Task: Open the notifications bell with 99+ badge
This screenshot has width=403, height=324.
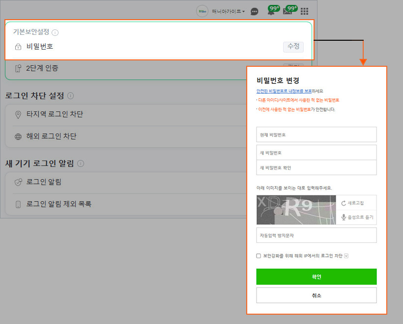Action: point(271,11)
